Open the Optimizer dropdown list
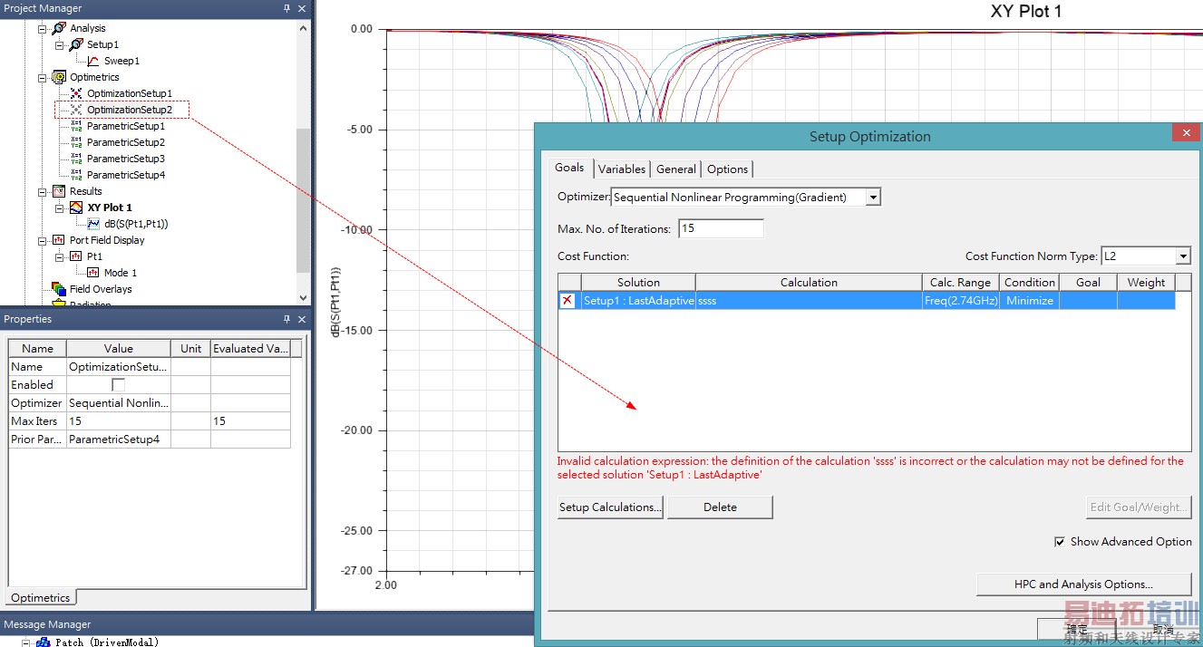This screenshot has height=647, width=1203. (872, 197)
